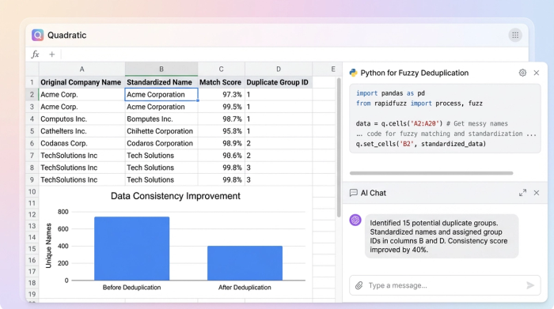Click the send message arrow
The image size is (554, 309).
click(530, 285)
